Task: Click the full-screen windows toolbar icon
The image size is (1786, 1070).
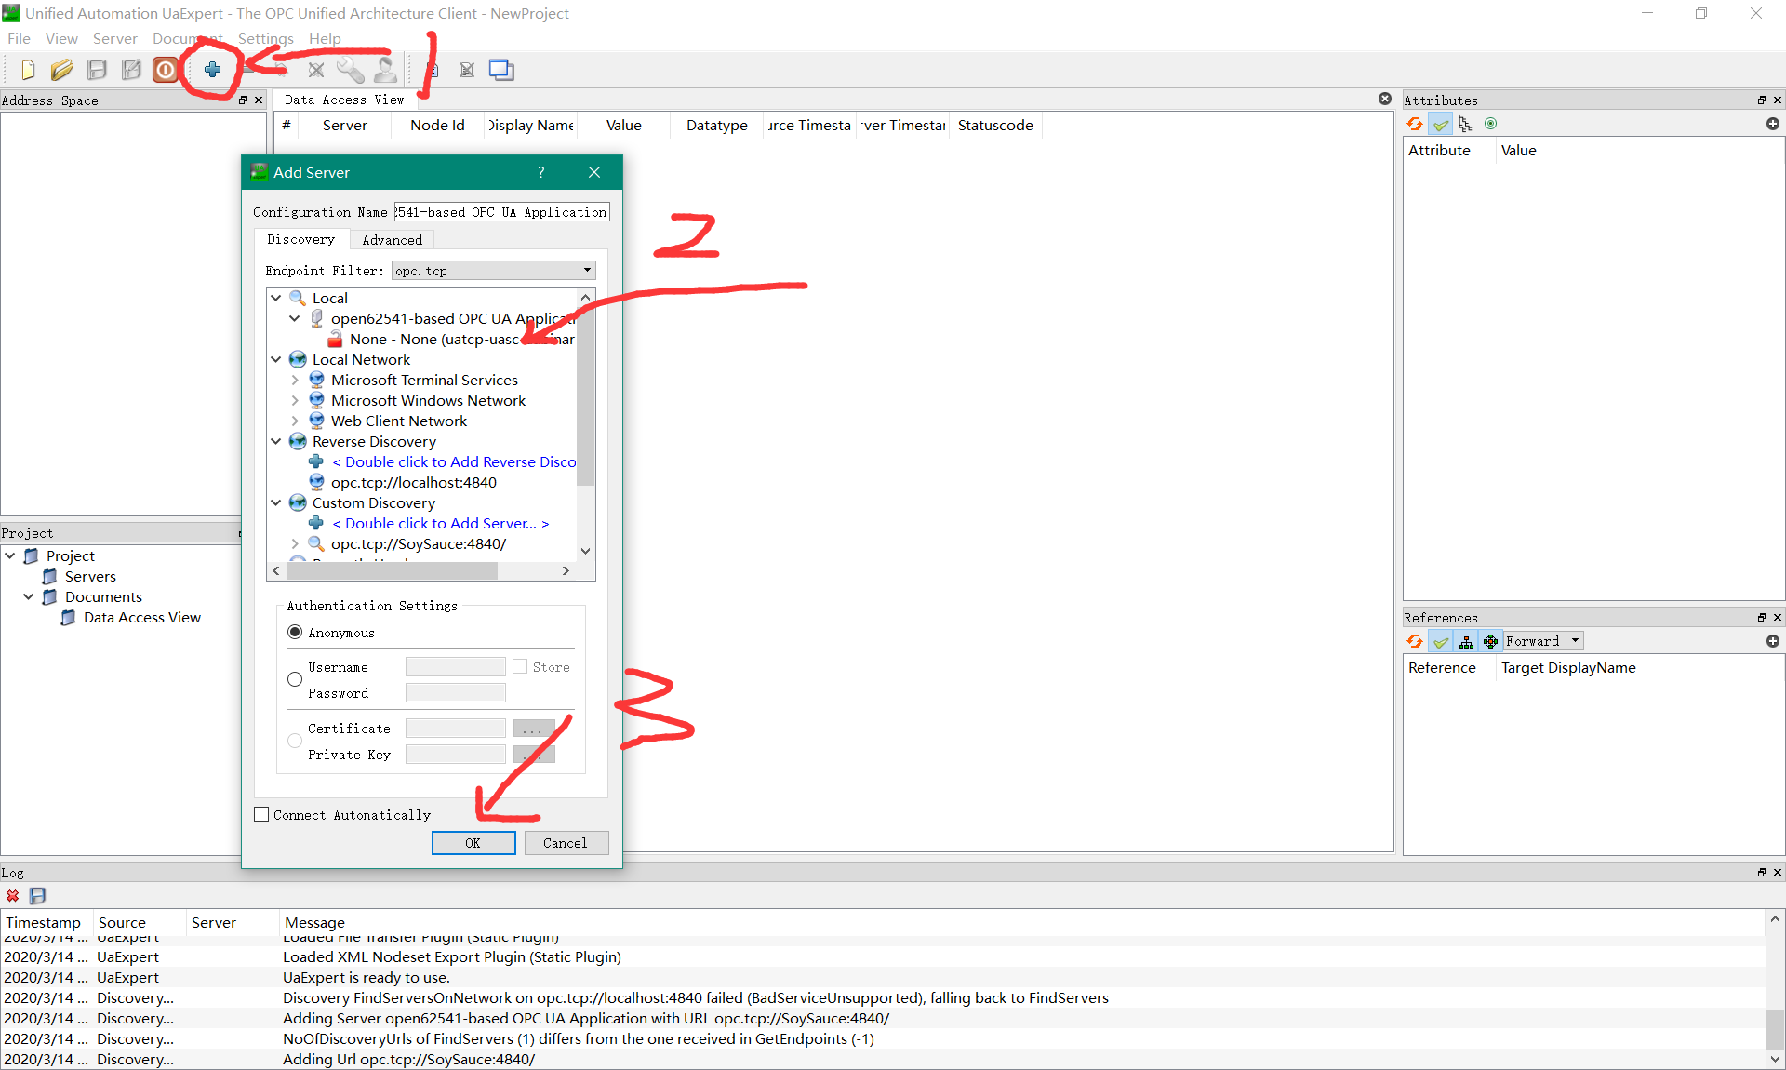Action: (x=501, y=70)
